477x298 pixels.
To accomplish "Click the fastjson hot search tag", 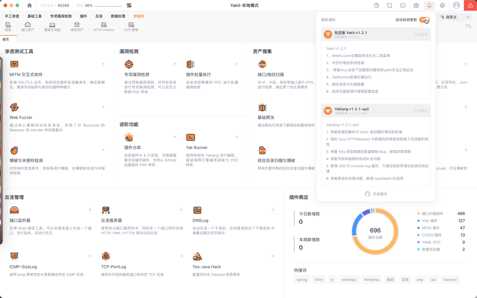I will click(x=450, y=279).
